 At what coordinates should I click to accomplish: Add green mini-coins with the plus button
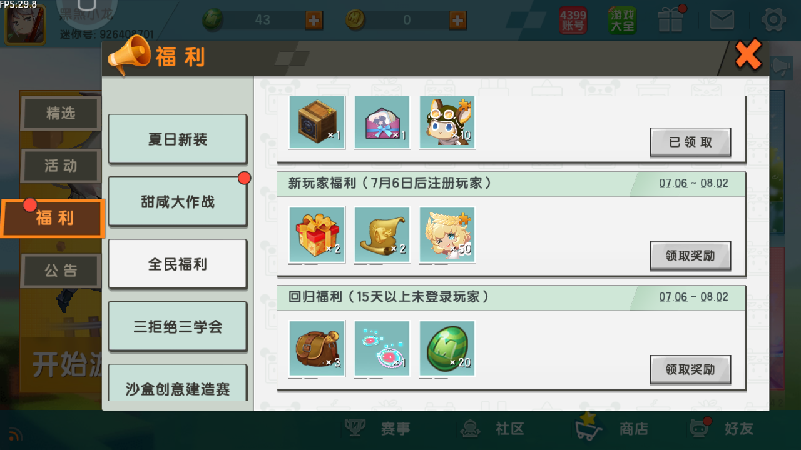click(314, 20)
